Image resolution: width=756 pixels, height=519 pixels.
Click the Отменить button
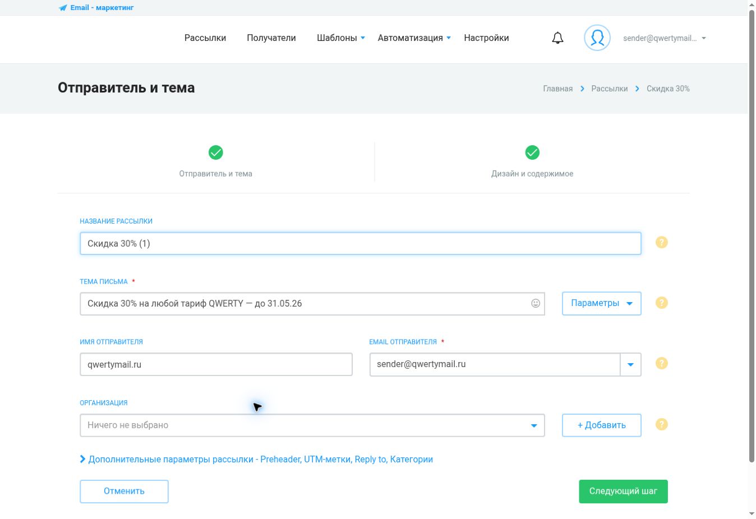click(x=124, y=492)
